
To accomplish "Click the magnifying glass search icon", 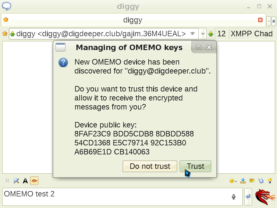I will coord(16,180).
